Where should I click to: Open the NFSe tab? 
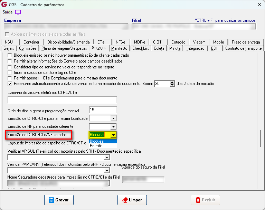121,42
